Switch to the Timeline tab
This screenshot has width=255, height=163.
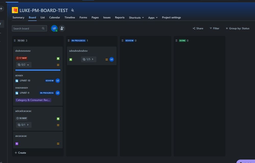(x=69, y=17)
